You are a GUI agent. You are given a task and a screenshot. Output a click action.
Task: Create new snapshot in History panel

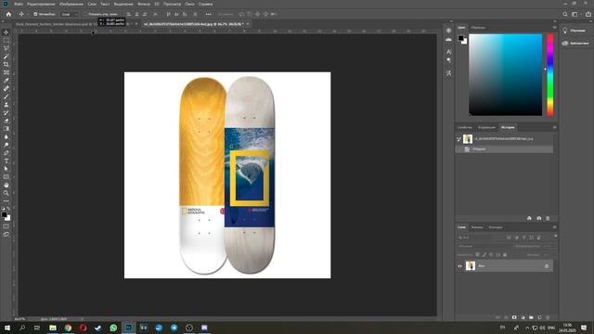(x=538, y=218)
